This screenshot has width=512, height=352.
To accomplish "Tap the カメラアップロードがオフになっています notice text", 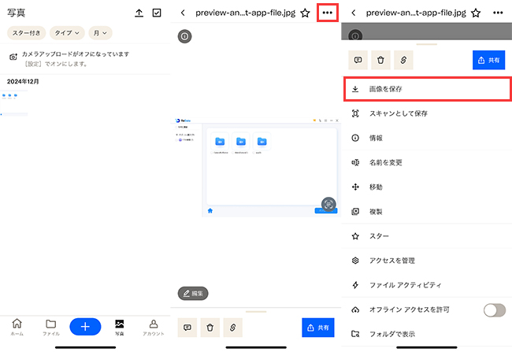I will [x=76, y=54].
